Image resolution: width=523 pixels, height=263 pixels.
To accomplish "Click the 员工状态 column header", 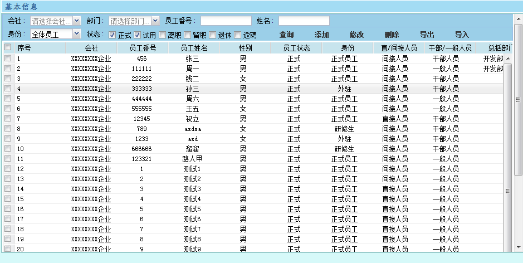I will 296,48.
